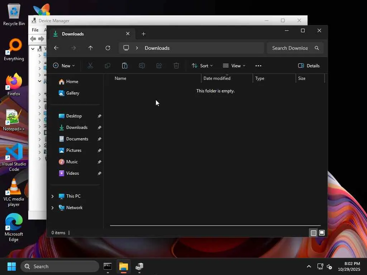
Task: Click Device Manager forward arrow toolbar icon
Action: point(41,39)
